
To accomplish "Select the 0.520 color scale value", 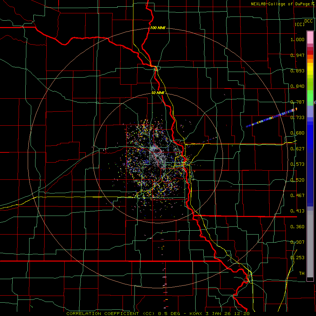I will click(297, 180).
